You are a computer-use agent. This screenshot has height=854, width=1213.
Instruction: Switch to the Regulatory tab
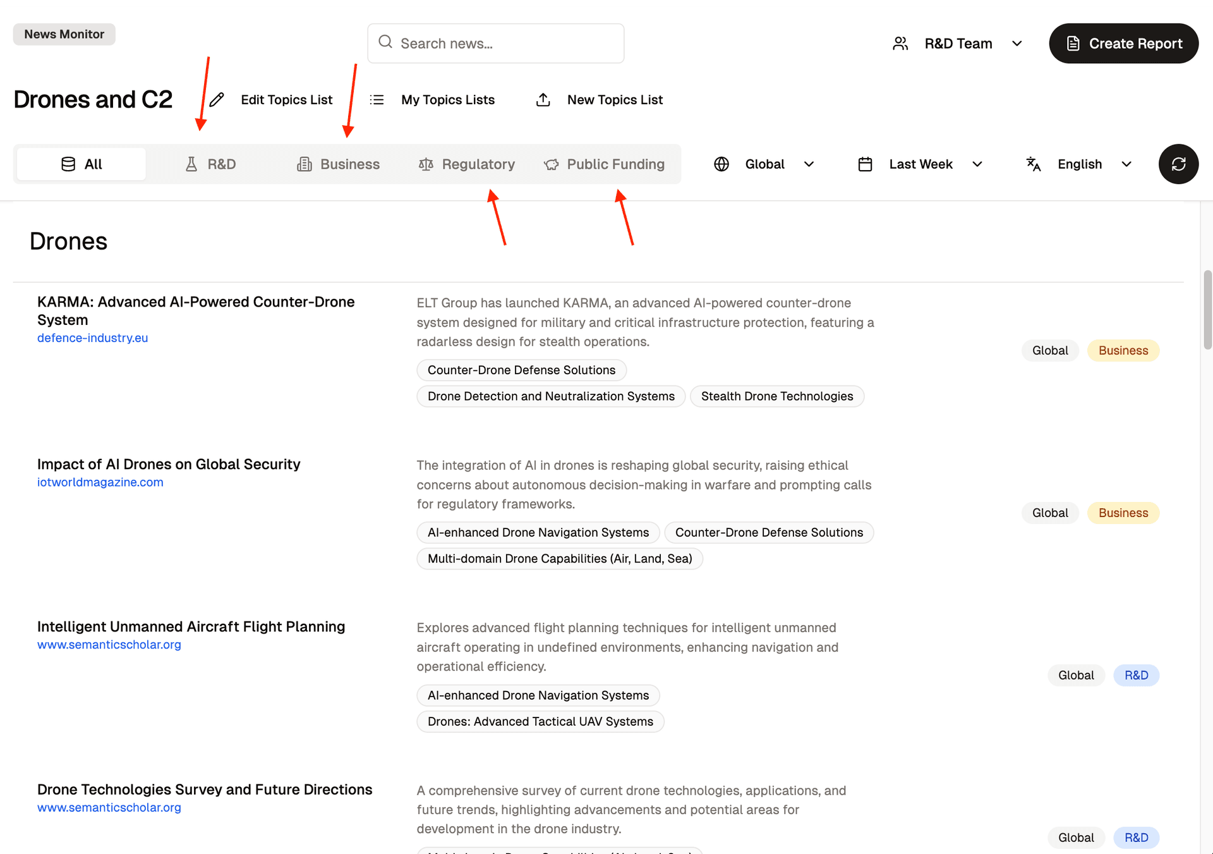click(x=467, y=164)
